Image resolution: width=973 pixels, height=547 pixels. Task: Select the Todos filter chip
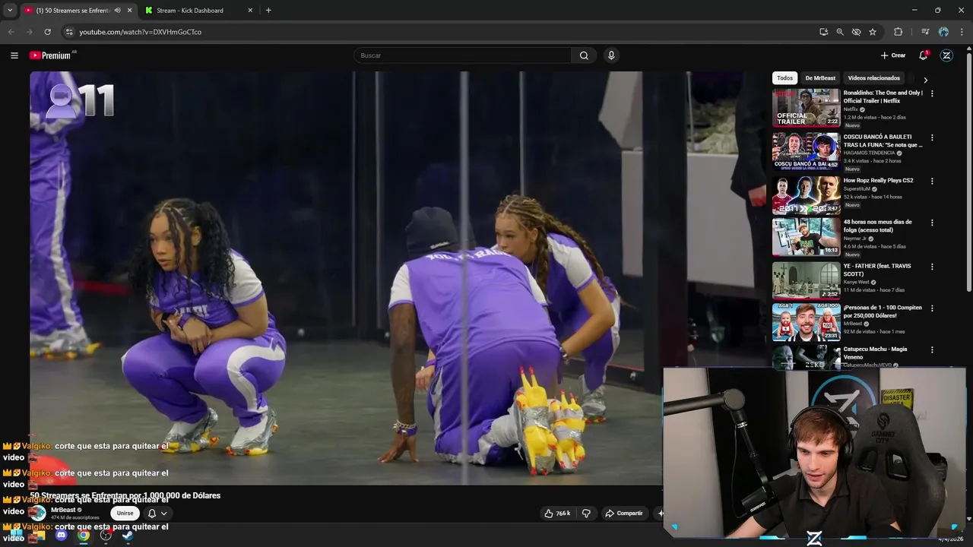coord(785,78)
